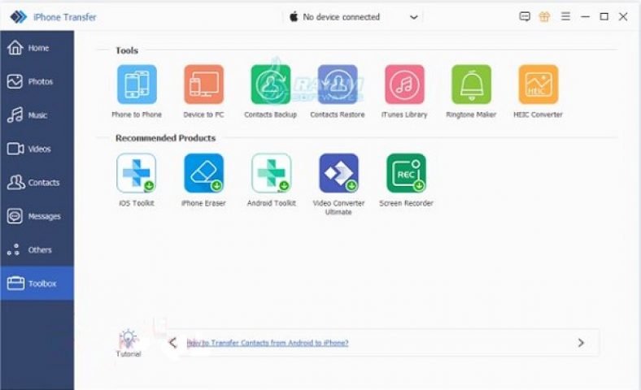Launch the Contacts Backup tool

tap(271, 84)
